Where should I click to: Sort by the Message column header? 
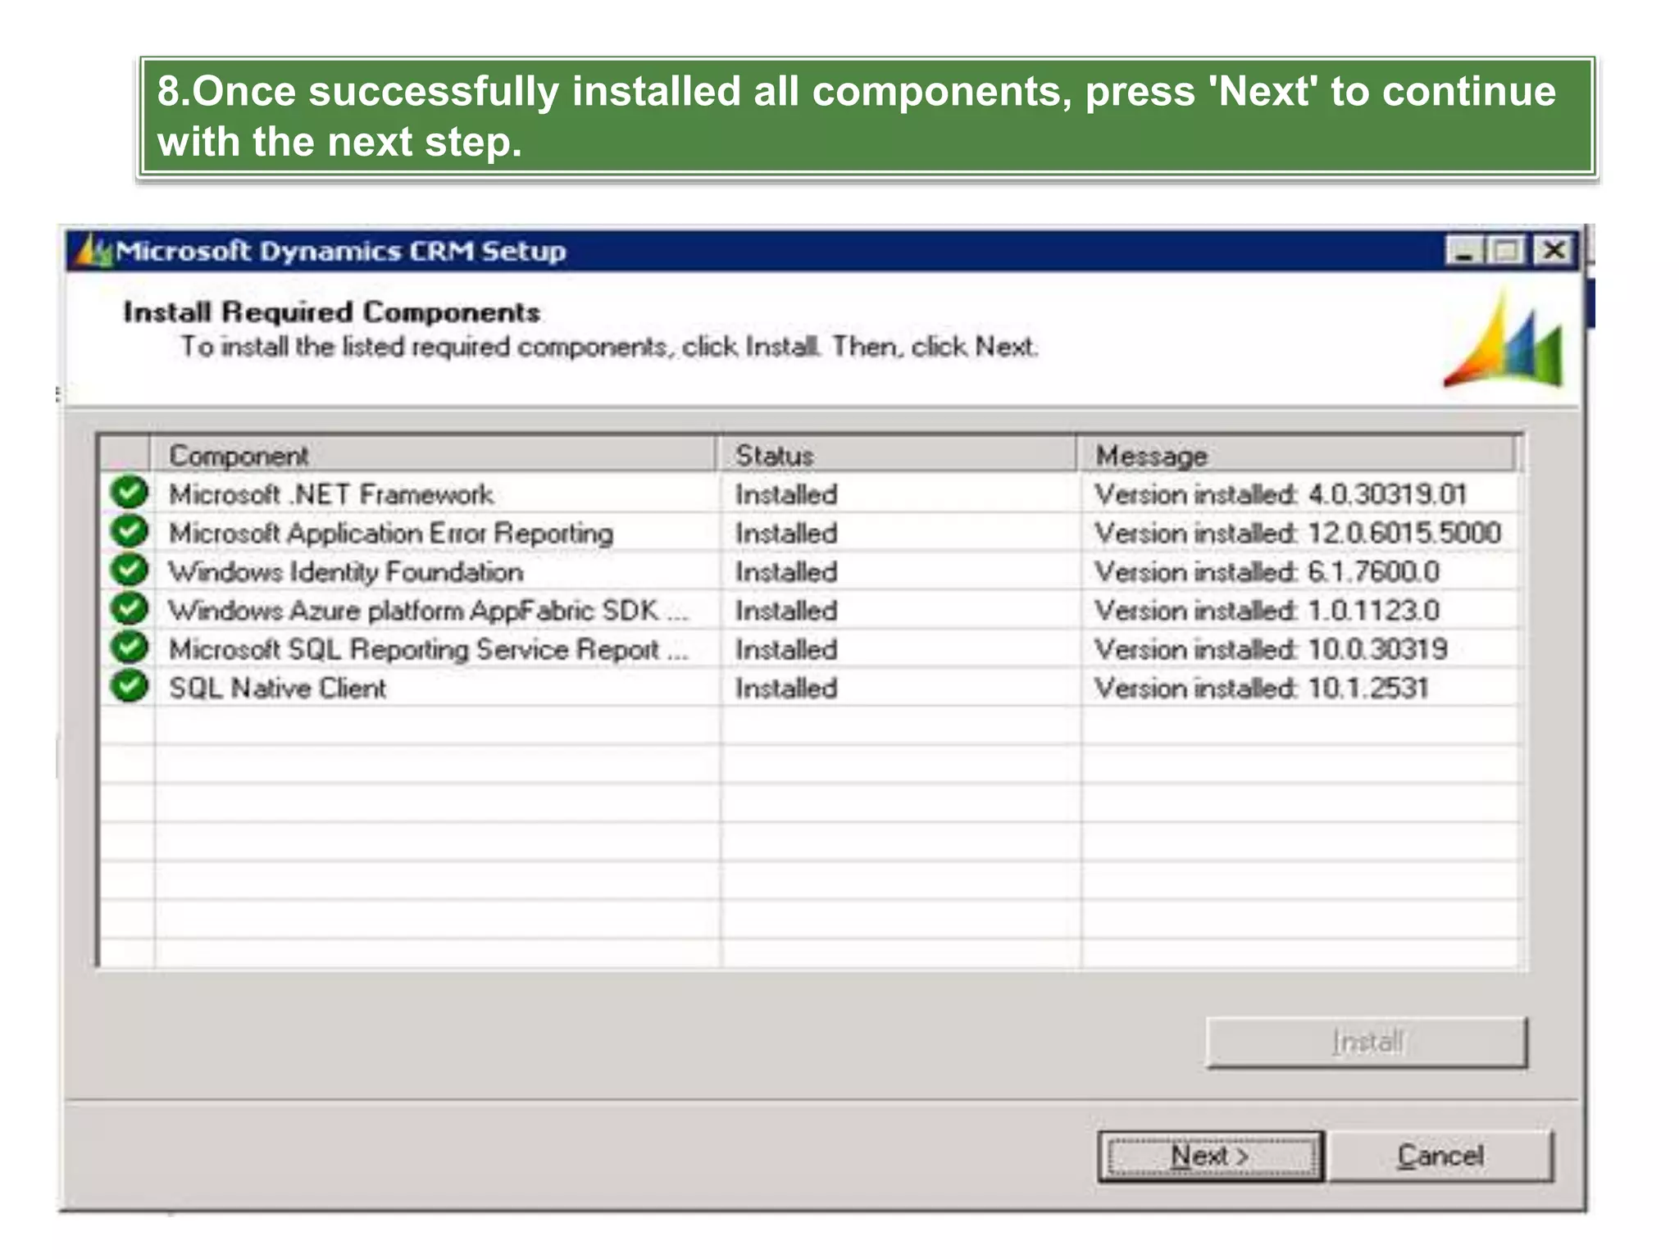point(1296,455)
